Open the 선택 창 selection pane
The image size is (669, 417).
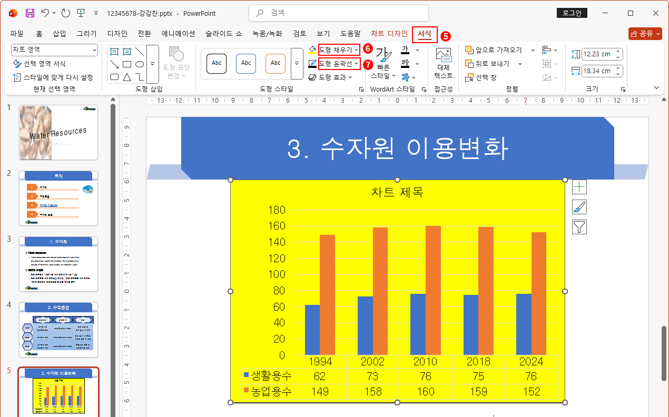tap(486, 77)
